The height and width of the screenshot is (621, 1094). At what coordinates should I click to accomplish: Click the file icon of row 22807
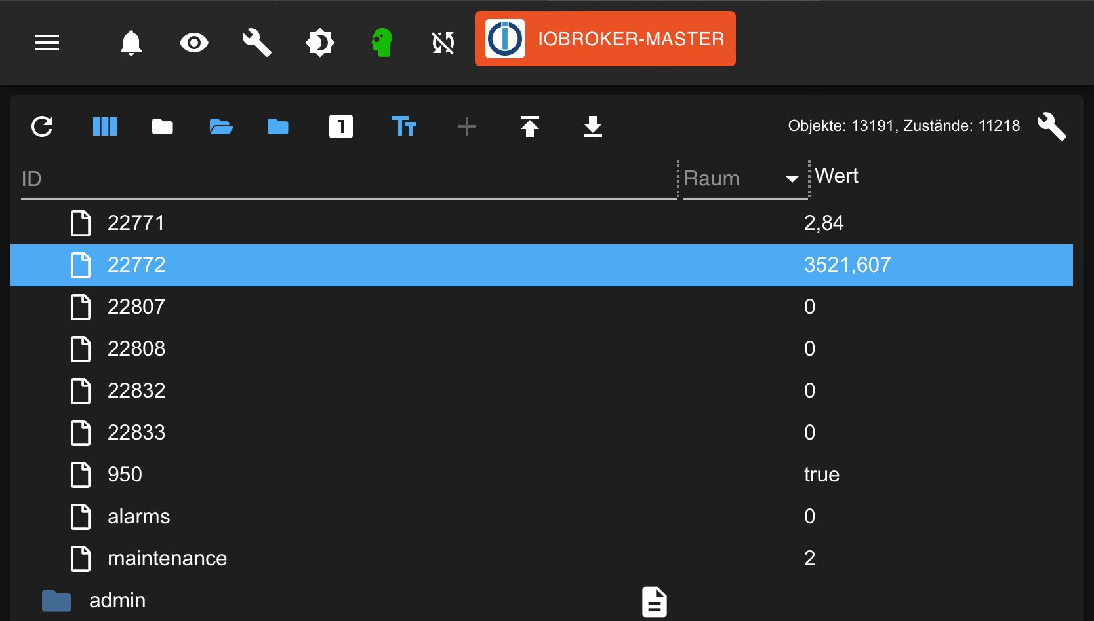81,307
